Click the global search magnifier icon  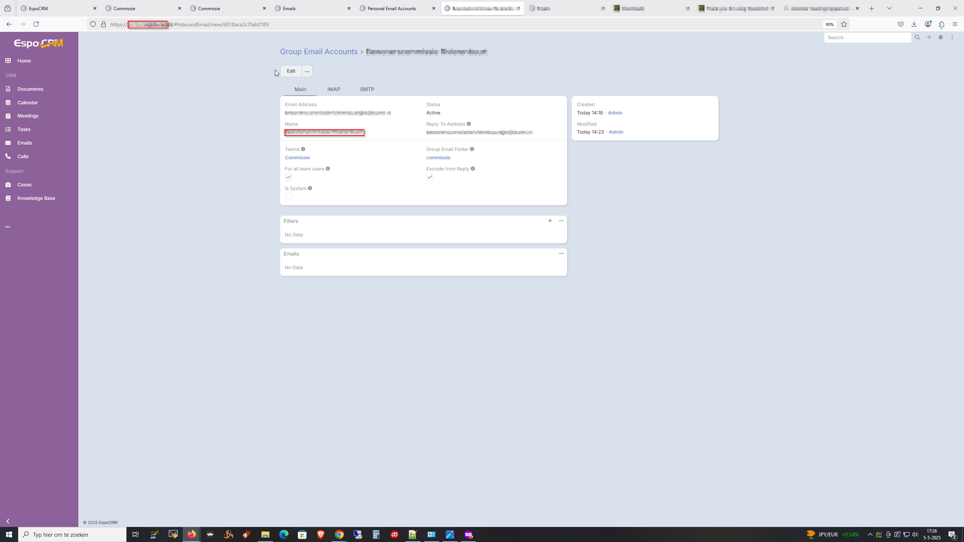(x=917, y=37)
